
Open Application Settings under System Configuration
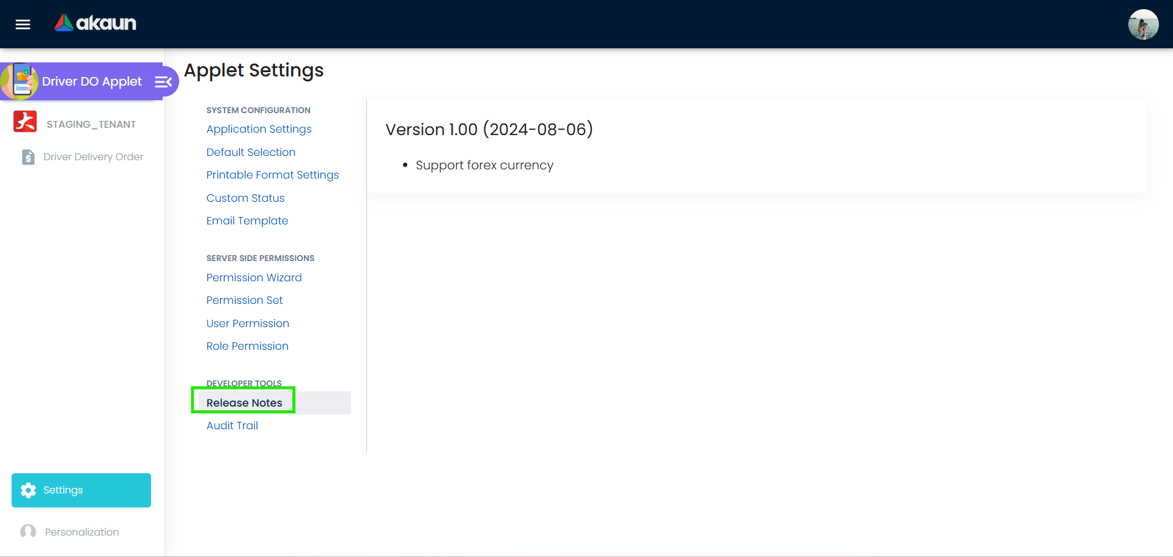(x=259, y=129)
